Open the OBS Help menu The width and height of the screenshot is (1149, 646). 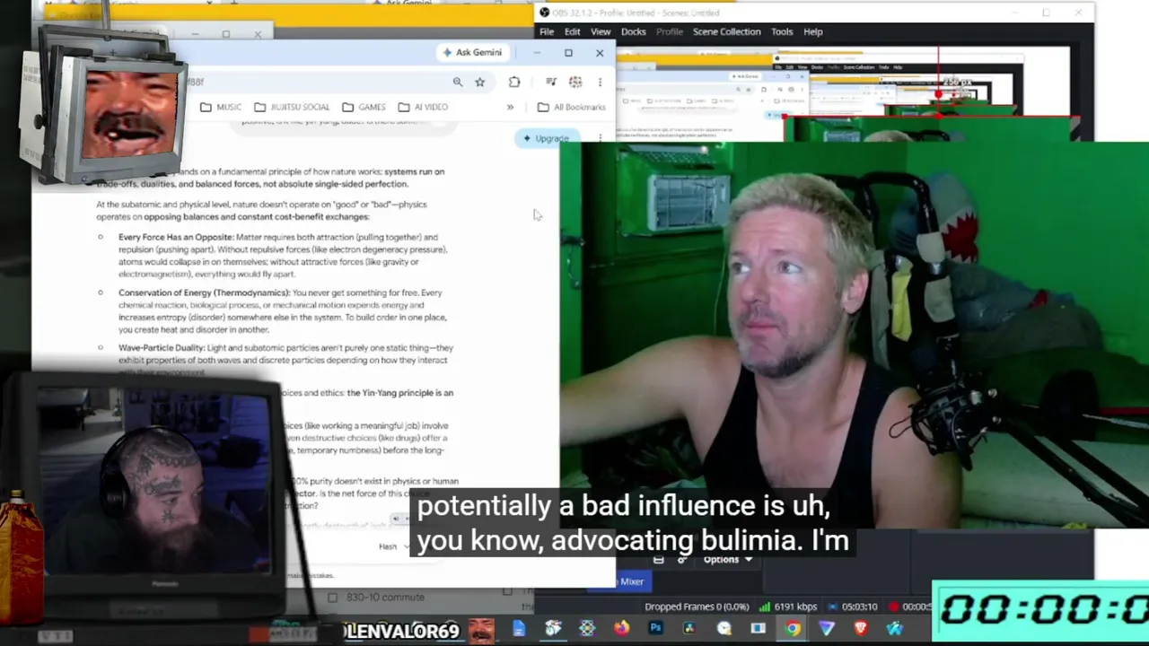[x=813, y=31]
